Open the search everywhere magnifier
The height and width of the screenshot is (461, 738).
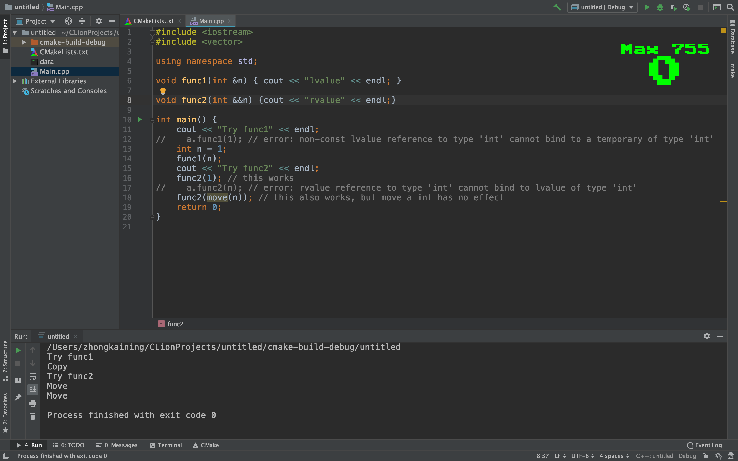pos(730,7)
